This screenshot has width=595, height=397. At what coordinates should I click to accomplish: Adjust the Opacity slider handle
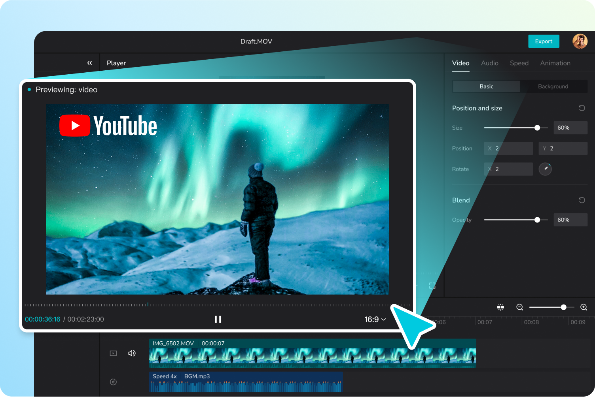tap(537, 220)
